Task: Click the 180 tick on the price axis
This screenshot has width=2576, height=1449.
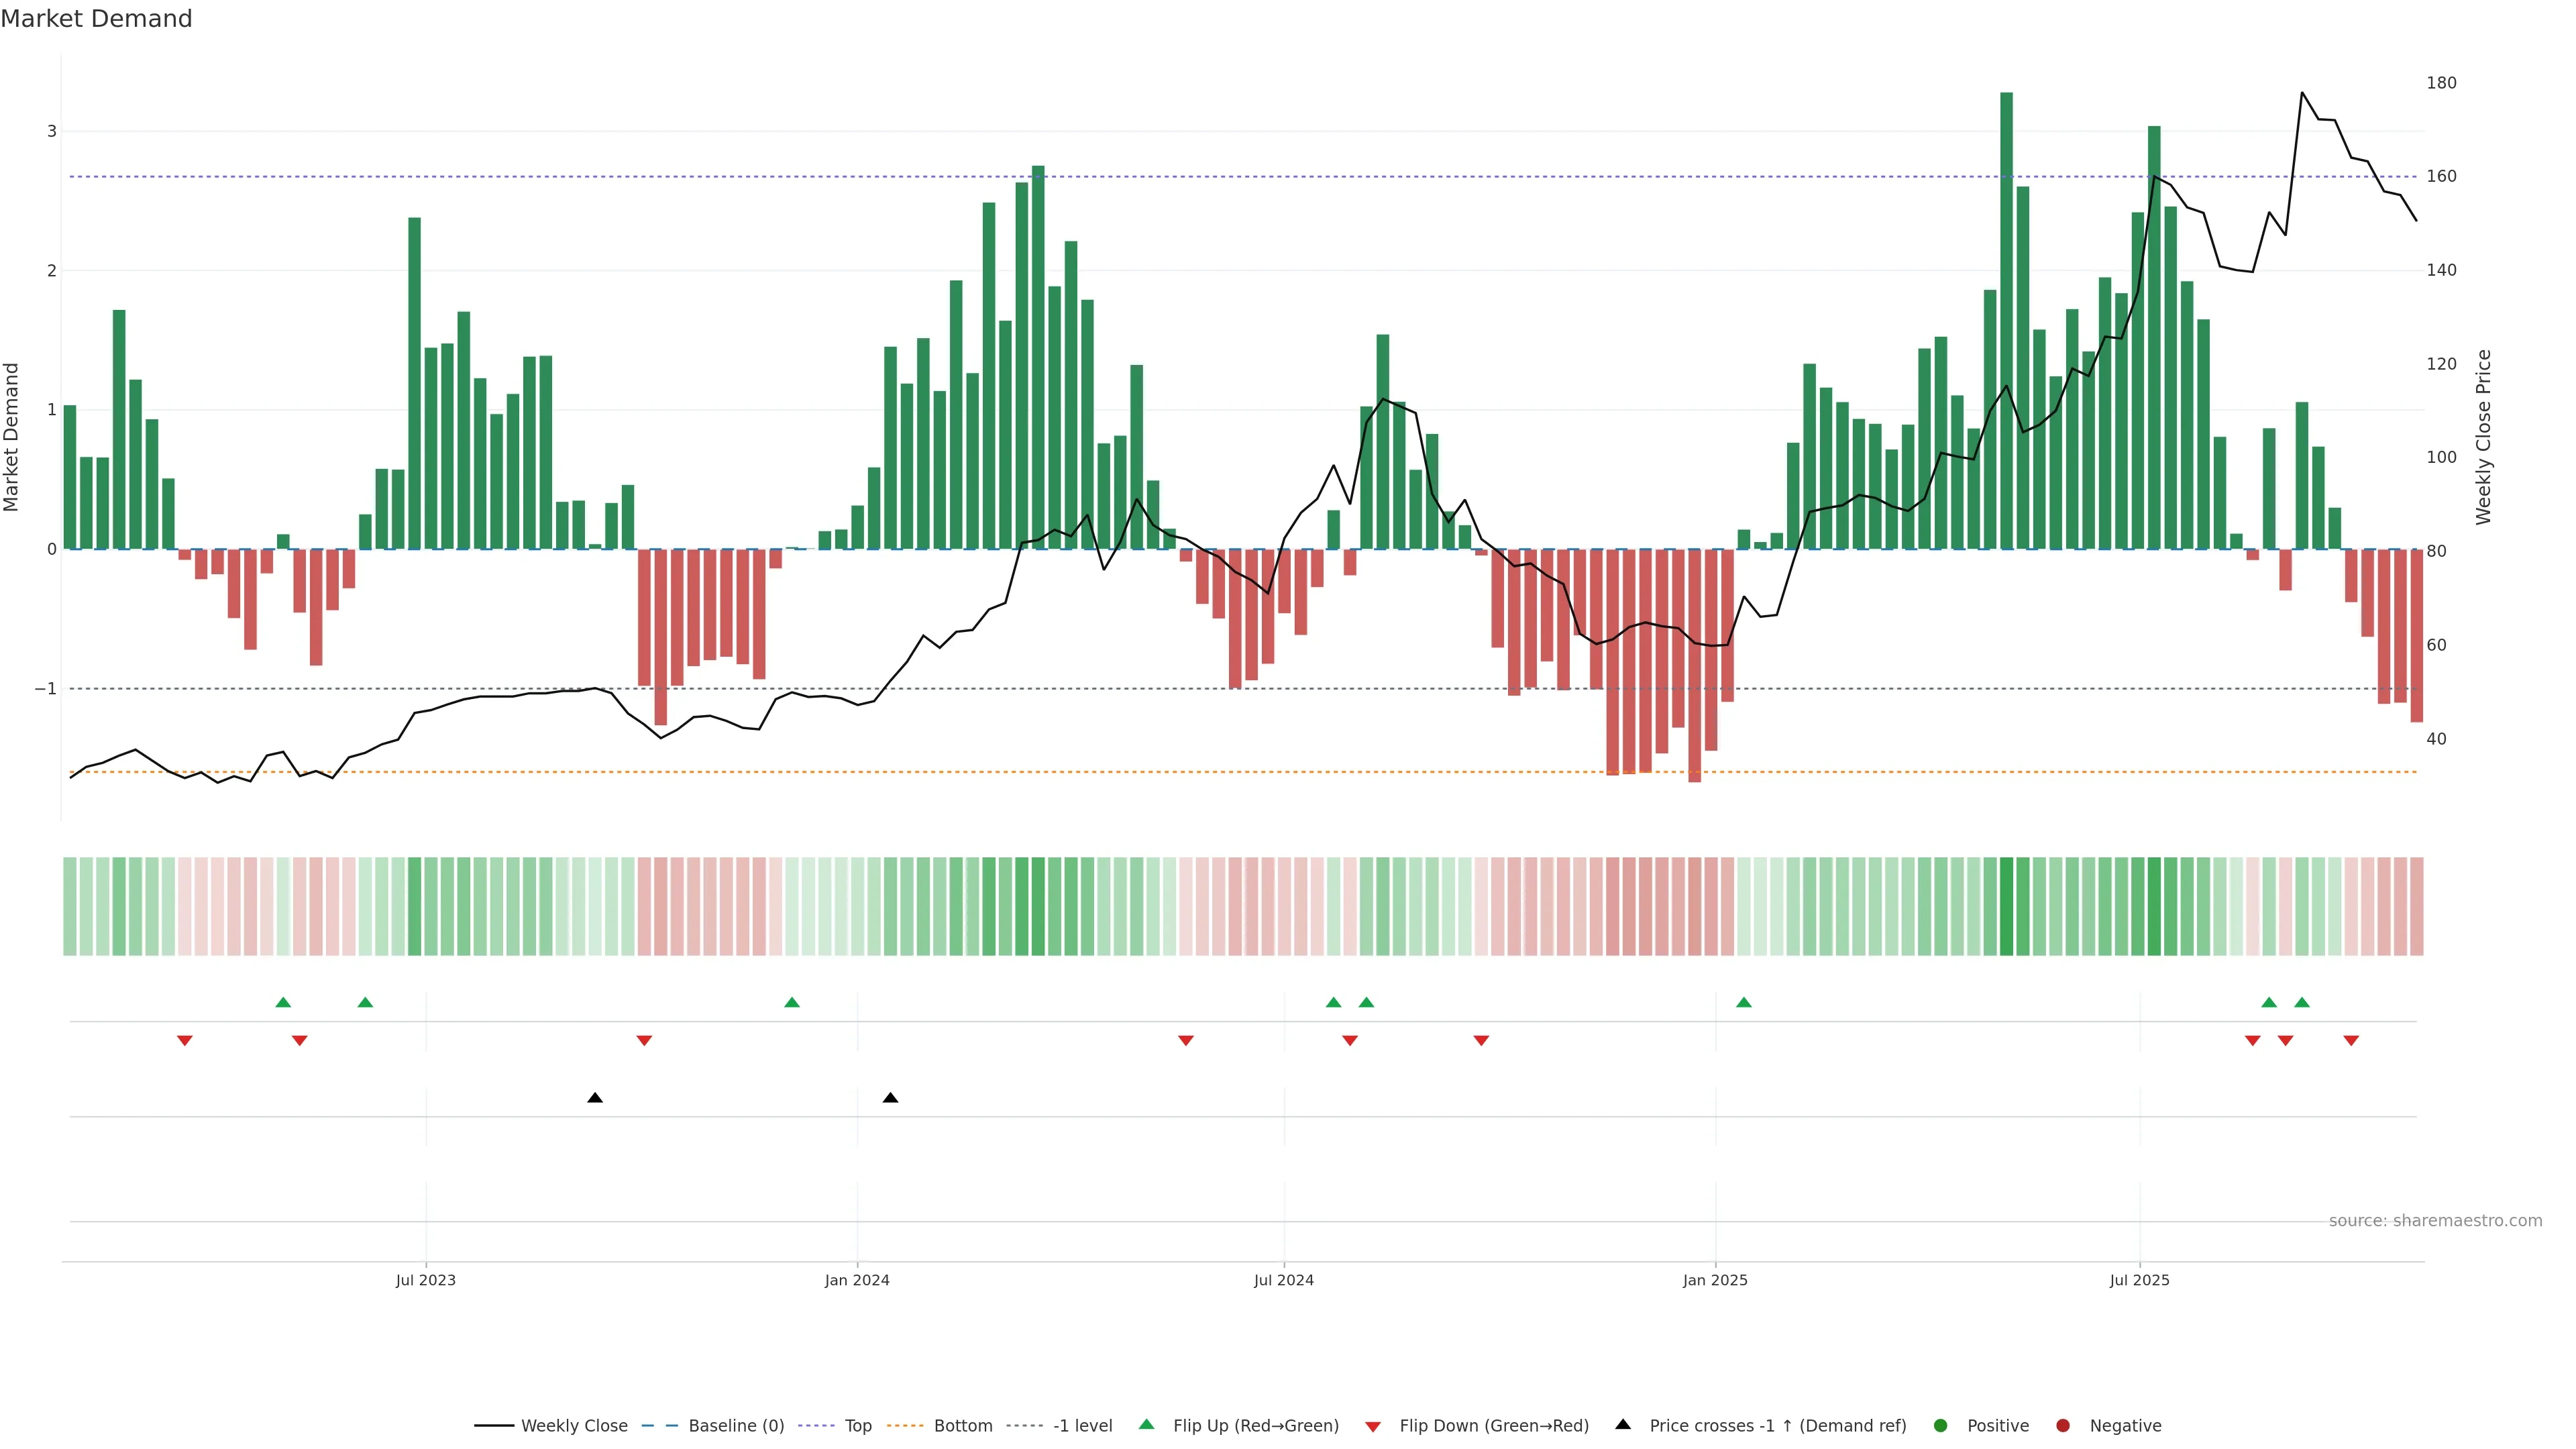Action: [2441, 83]
